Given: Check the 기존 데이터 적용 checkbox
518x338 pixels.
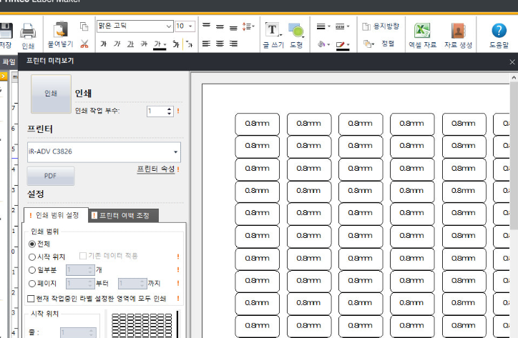Looking at the screenshot, I should point(83,256).
